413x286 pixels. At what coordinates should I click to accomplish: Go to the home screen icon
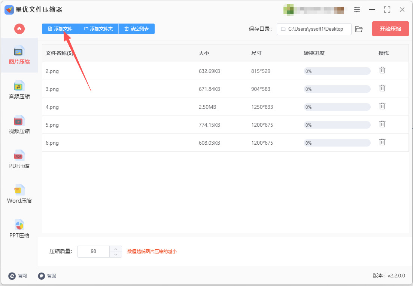coord(19,29)
